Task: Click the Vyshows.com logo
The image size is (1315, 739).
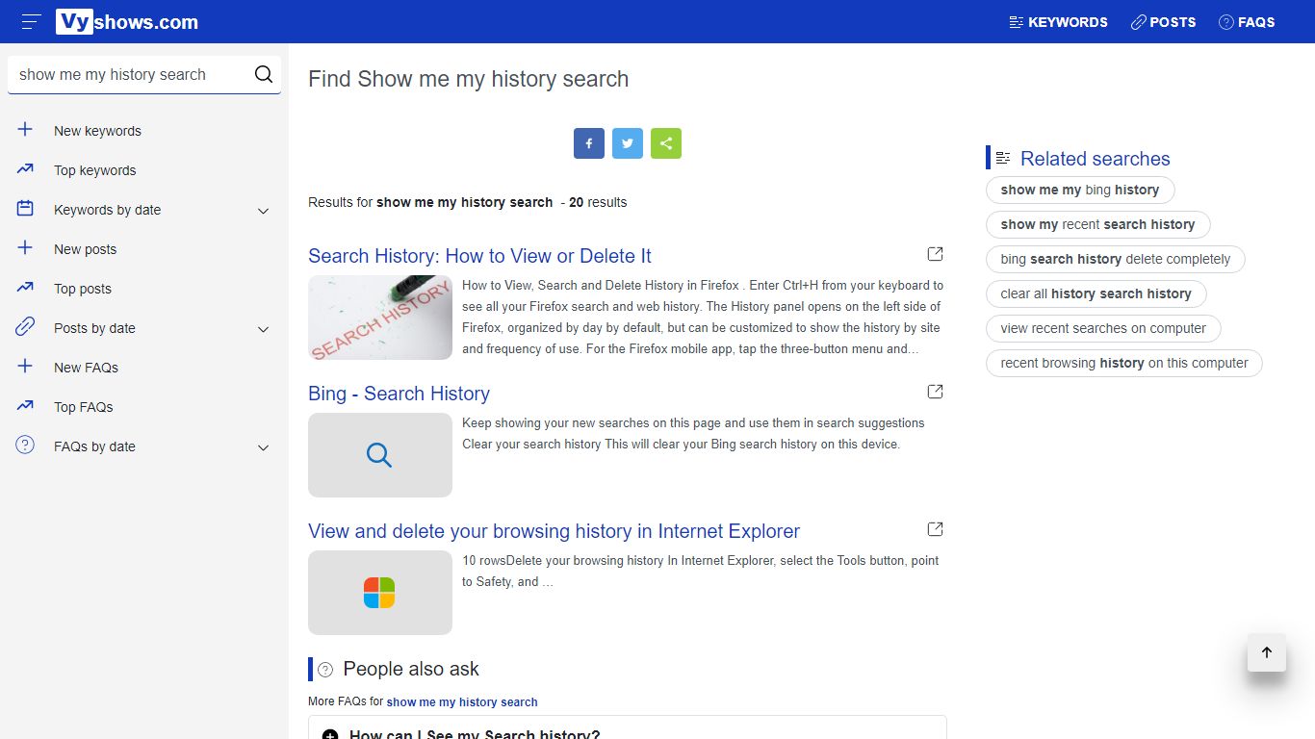Action: pyautogui.click(x=127, y=21)
